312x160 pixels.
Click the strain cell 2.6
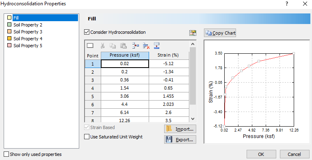click(169, 113)
